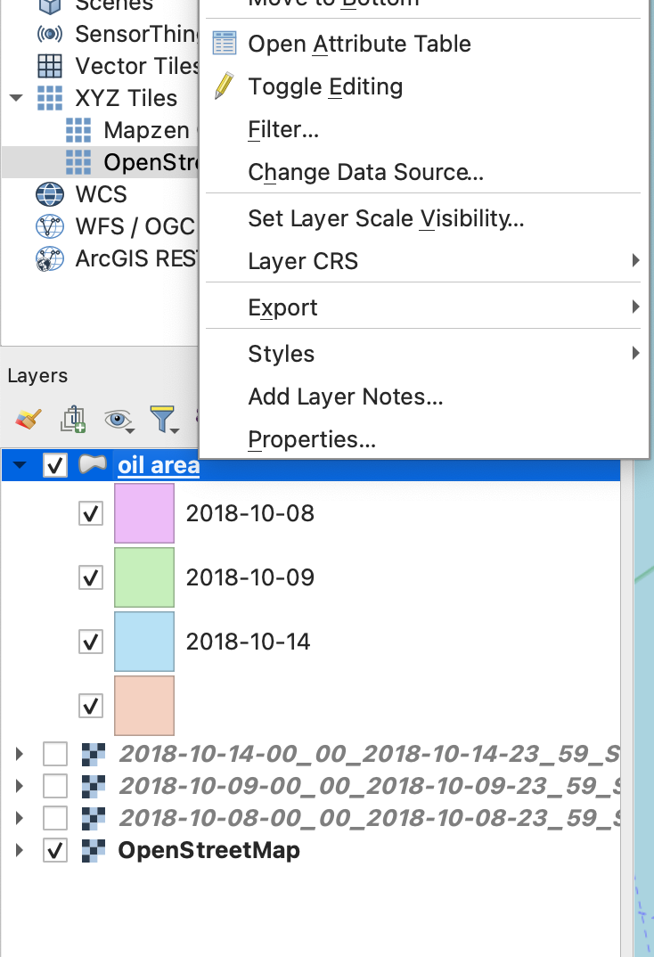Viewport: 654px width, 957px height.
Task: Toggle the 2018-10-09 category checkbox
Action: [x=91, y=577]
